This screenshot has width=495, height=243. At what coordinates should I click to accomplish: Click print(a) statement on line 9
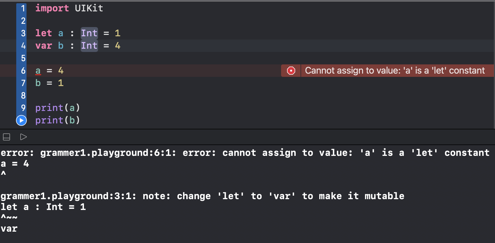click(58, 108)
